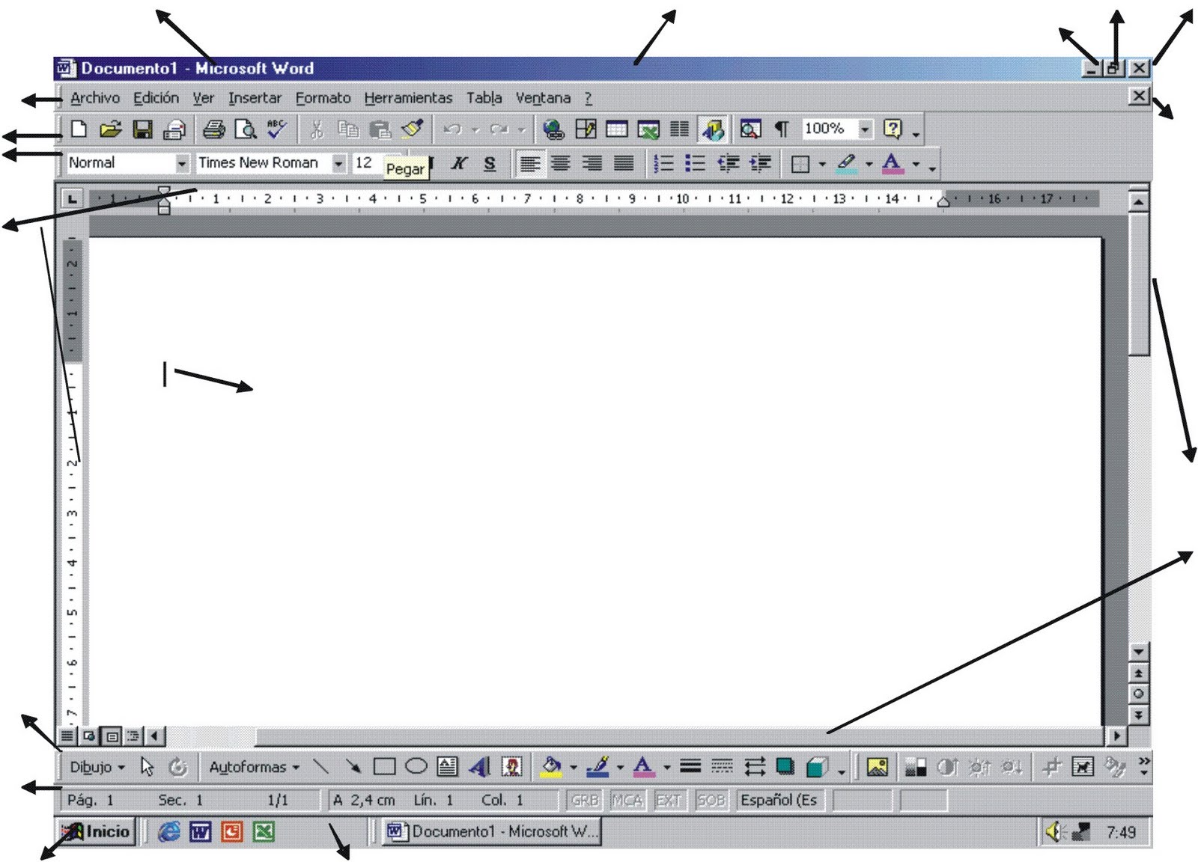Click the Office Assistant help icon
The height and width of the screenshot is (862, 1198).
[893, 129]
